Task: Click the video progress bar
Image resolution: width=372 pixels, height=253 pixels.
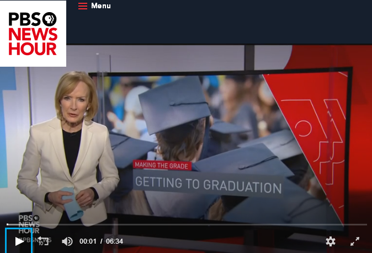Action: coord(187,224)
